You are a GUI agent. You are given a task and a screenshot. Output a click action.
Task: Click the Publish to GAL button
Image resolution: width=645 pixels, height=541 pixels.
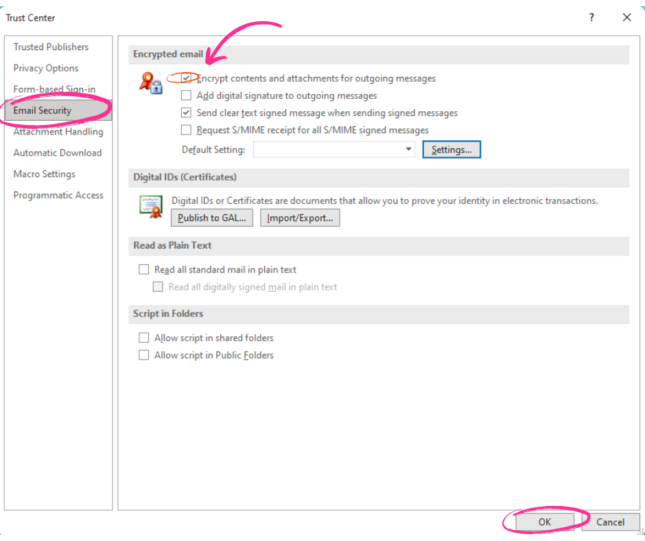click(211, 218)
